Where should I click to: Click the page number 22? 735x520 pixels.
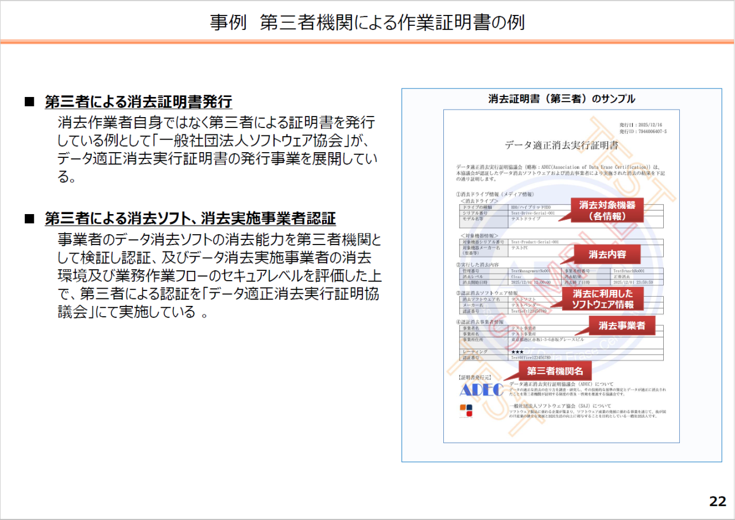click(x=718, y=501)
